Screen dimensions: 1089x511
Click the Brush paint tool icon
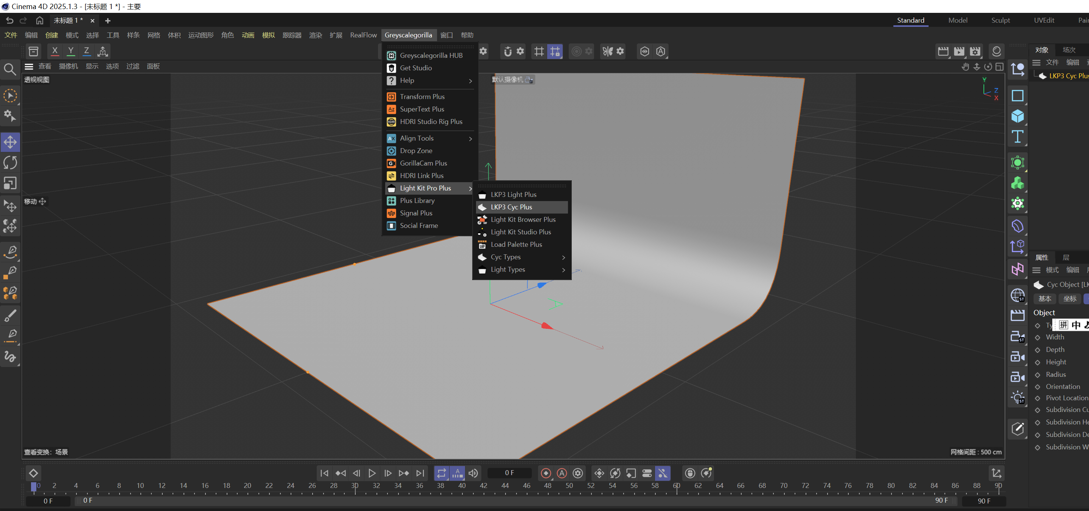tap(10, 315)
